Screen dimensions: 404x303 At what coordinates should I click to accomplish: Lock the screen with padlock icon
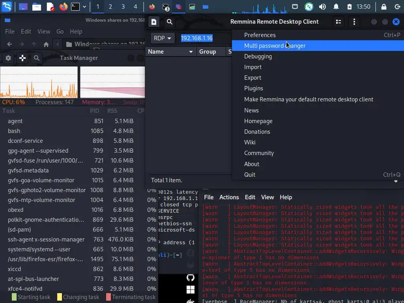383,7
